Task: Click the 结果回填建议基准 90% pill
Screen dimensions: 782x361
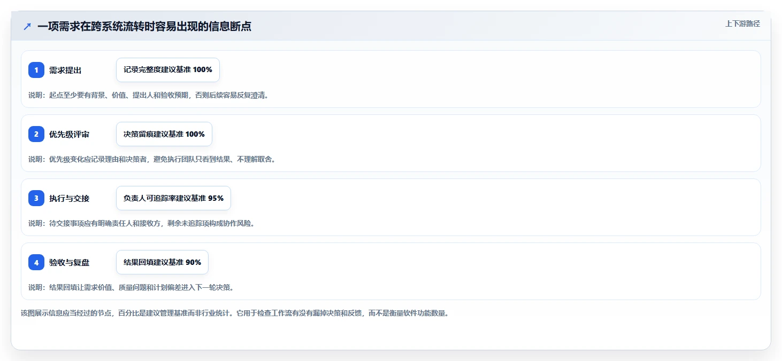Action: tap(162, 262)
